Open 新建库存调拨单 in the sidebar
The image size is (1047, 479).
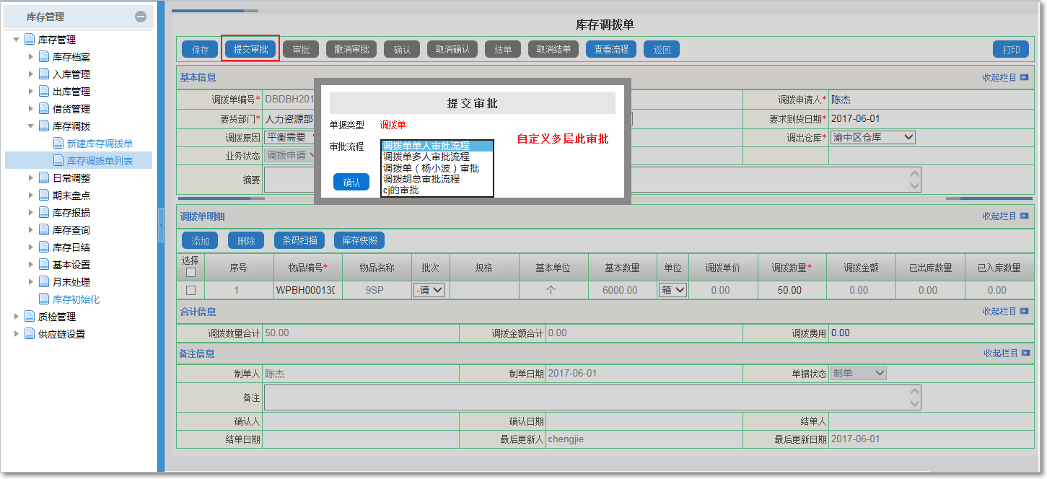pyautogui.click(x=100, y=144)
